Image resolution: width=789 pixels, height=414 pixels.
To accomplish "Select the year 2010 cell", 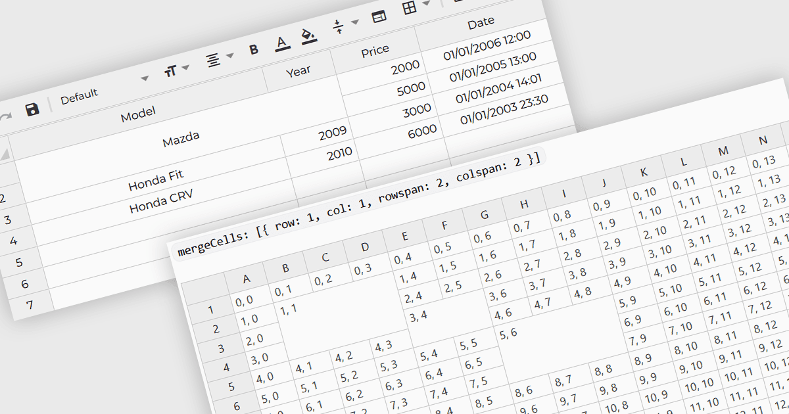I will click(339, 154).
